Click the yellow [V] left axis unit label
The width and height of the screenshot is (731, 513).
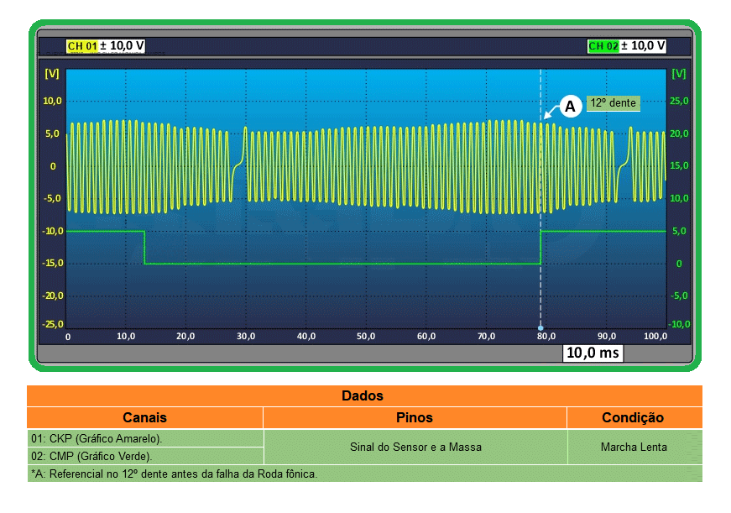tap(52, 73)
